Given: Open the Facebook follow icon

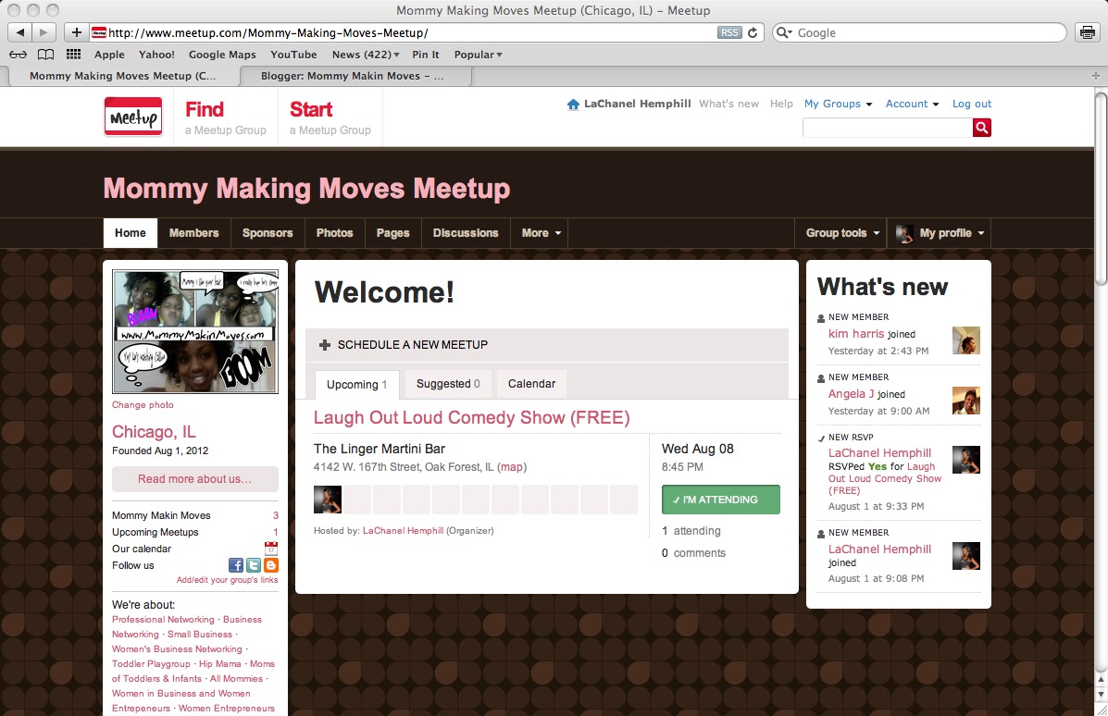Looking at the screenshot, I should point(236,565).
